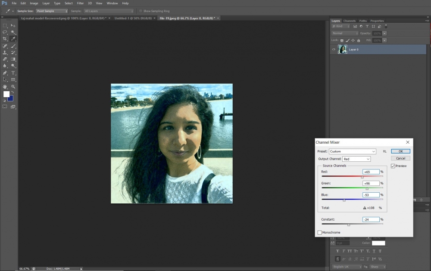Choose the Hand tool

point(5,86)
